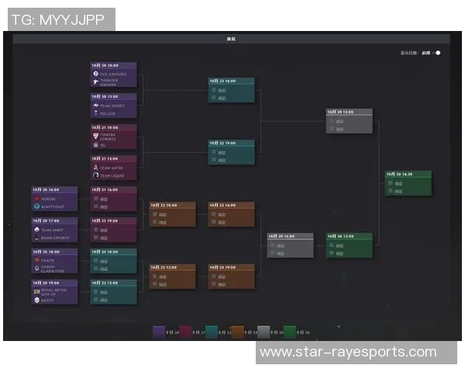This screenshot has height=372, width=465.
Task: Click the Oct 20 16:00 match header
Action: [x=55, y=190]
